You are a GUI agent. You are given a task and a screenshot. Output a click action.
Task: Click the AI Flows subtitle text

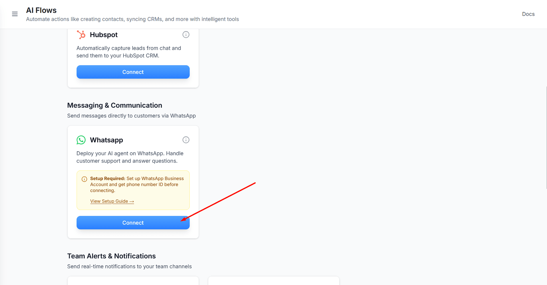(132, 19)
